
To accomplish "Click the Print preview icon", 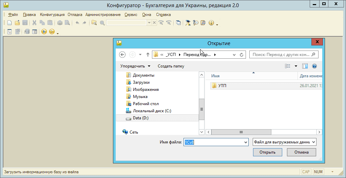I will 67,23.
